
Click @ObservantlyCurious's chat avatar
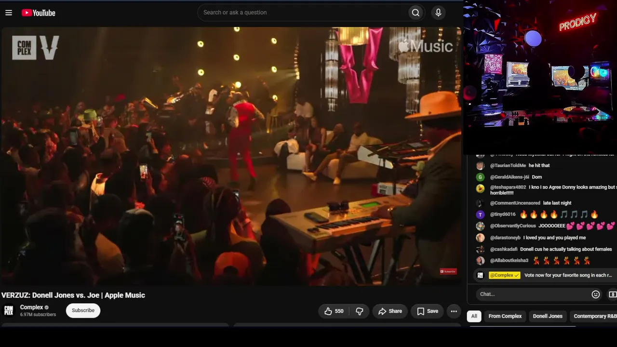point(480,226)
